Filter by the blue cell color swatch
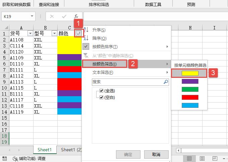Viewport: 228px width, 162px height. click(x=190, y=105)
